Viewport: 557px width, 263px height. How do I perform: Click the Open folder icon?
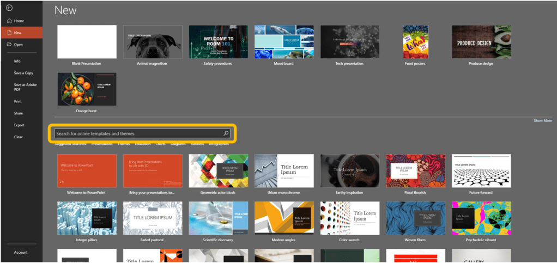pyautogui.click(x=9, y=44)
